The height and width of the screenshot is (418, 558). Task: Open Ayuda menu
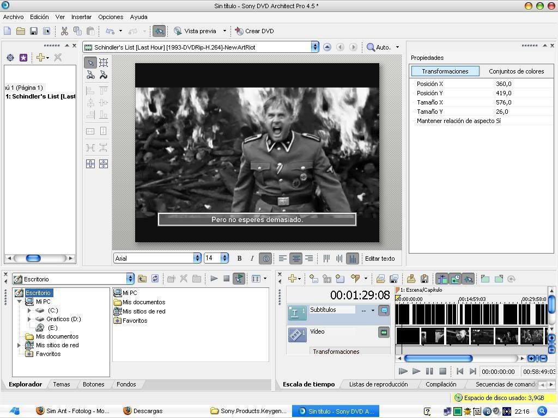coord(138,17)
